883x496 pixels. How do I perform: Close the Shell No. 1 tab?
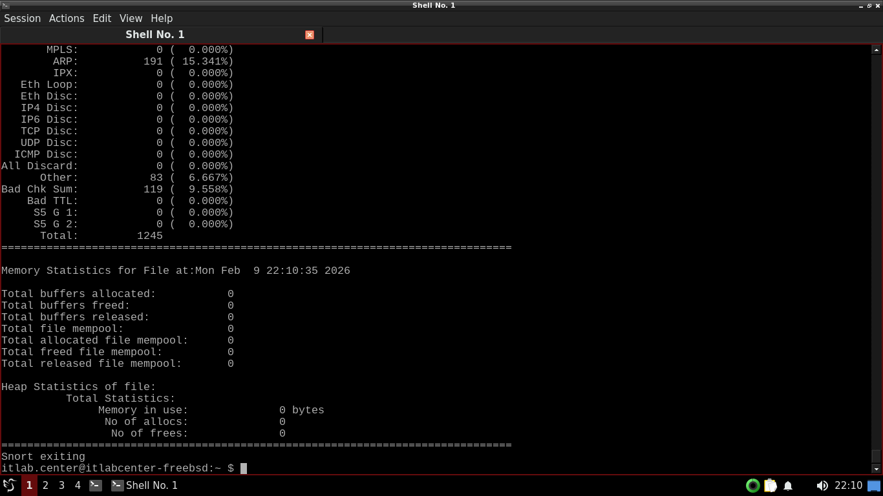coord(310,35)
